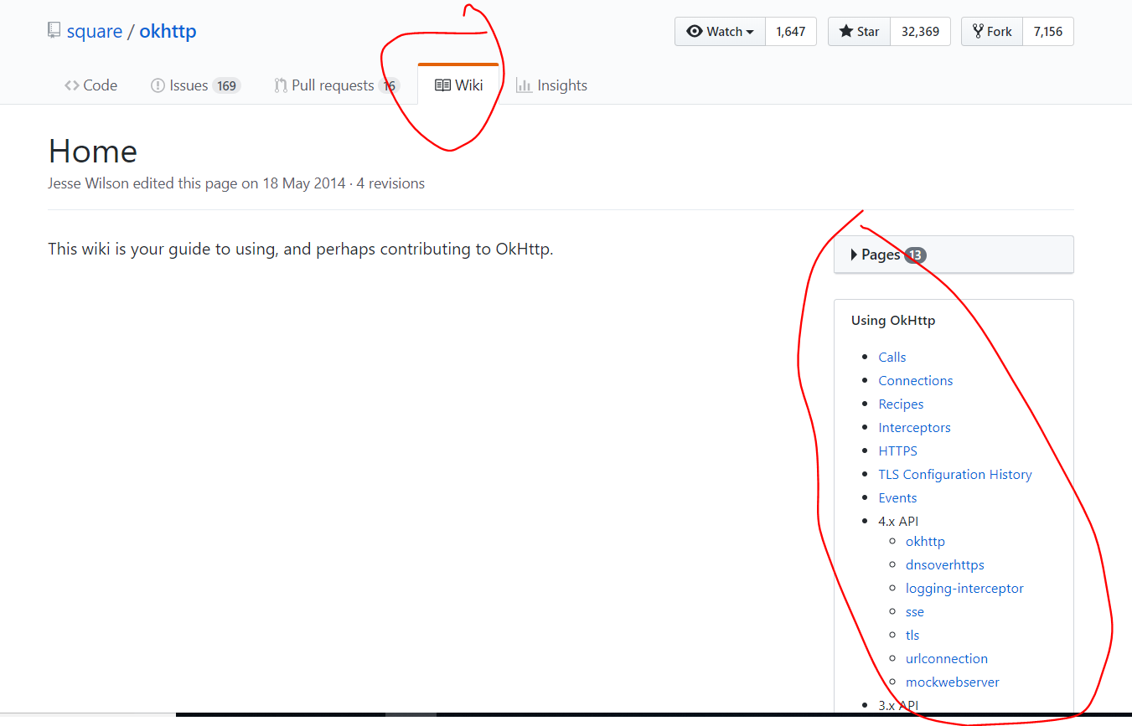Click the Using OkHttp sidebar heading
The image size is (1132, 726).
[893, 320]
